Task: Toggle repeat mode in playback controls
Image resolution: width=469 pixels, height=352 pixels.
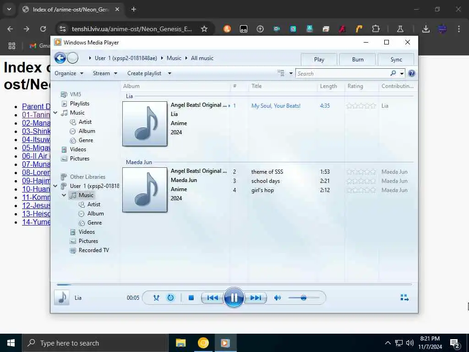Action: (x=170, y=298)
